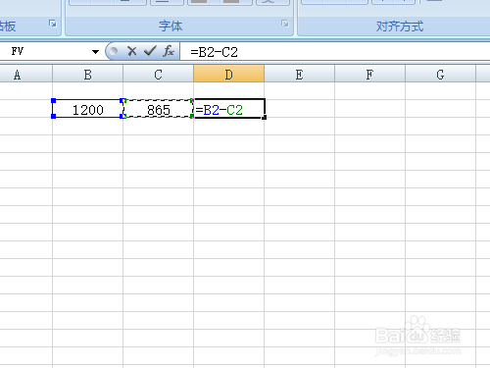Viewport: 490px width, 368px height.
Task: Click the Name Box showing FV
Action: [46, 51]
